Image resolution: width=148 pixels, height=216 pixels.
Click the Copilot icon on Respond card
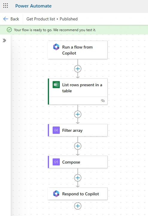coord(56,194)
